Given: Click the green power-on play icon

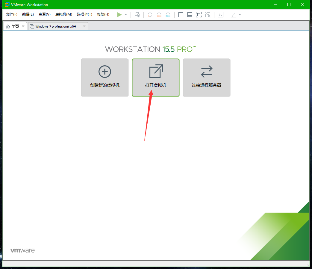Looking at the screenshot, I should [x=119, y=15].
